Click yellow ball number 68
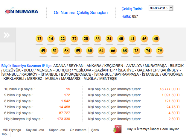Viewport: 186px width, 140px height. coord(125,51)
